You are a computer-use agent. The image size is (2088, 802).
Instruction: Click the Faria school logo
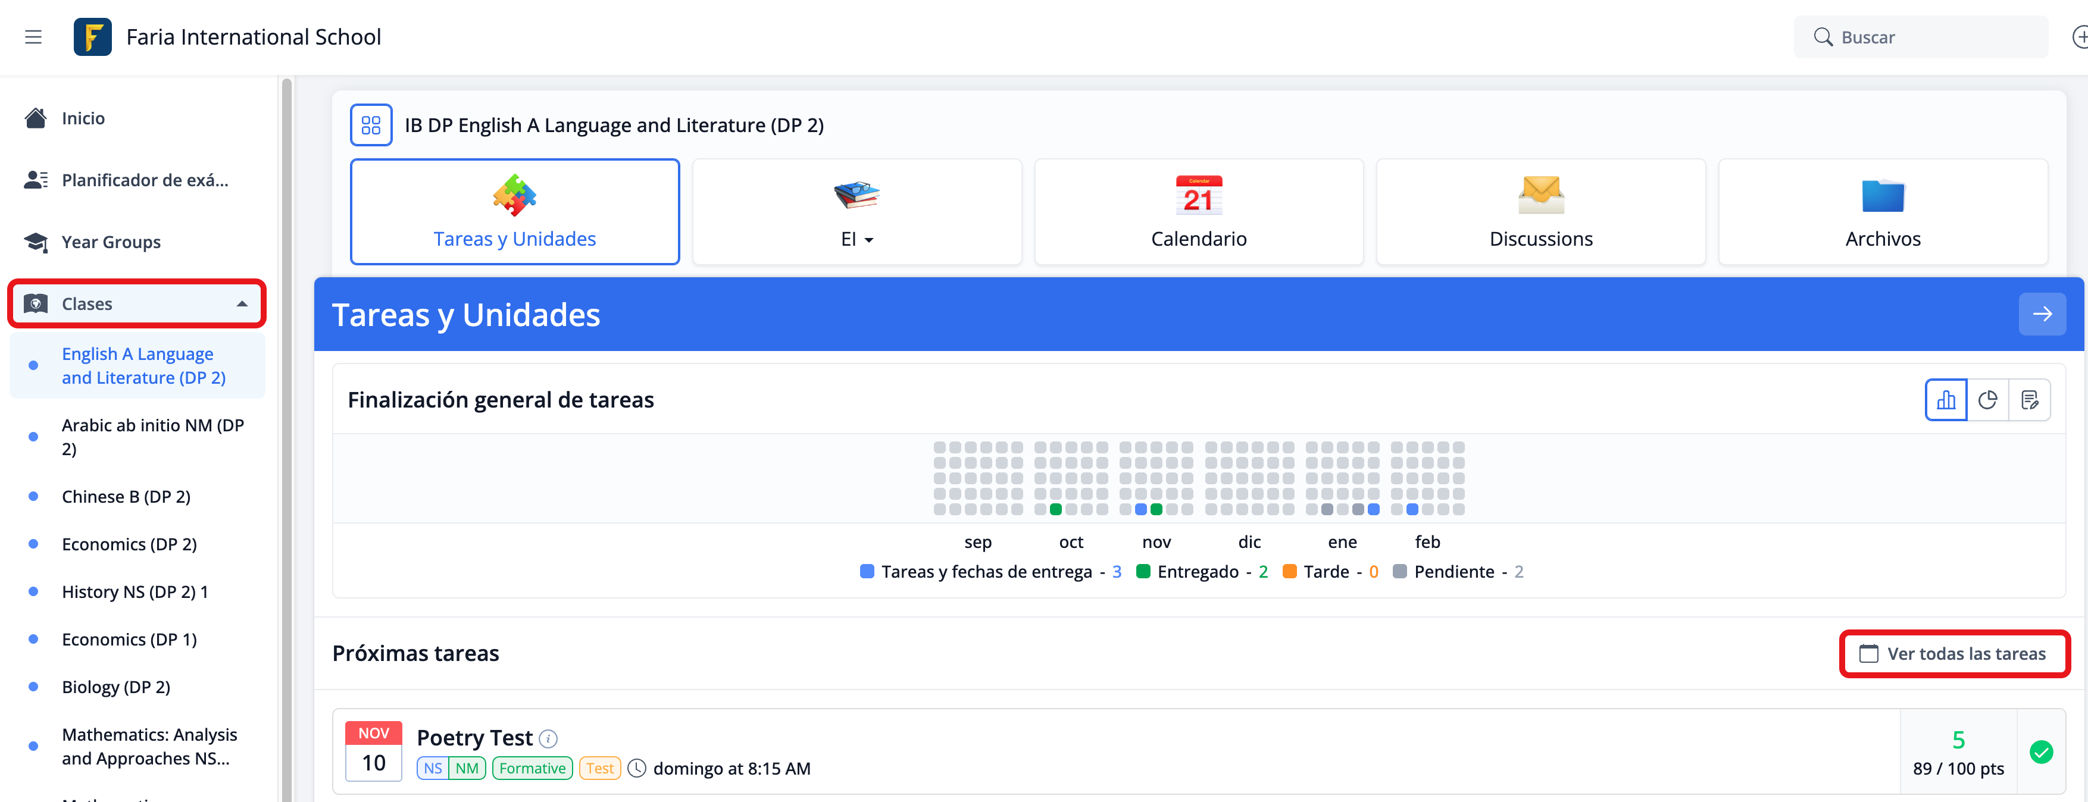tap(92, 37)
